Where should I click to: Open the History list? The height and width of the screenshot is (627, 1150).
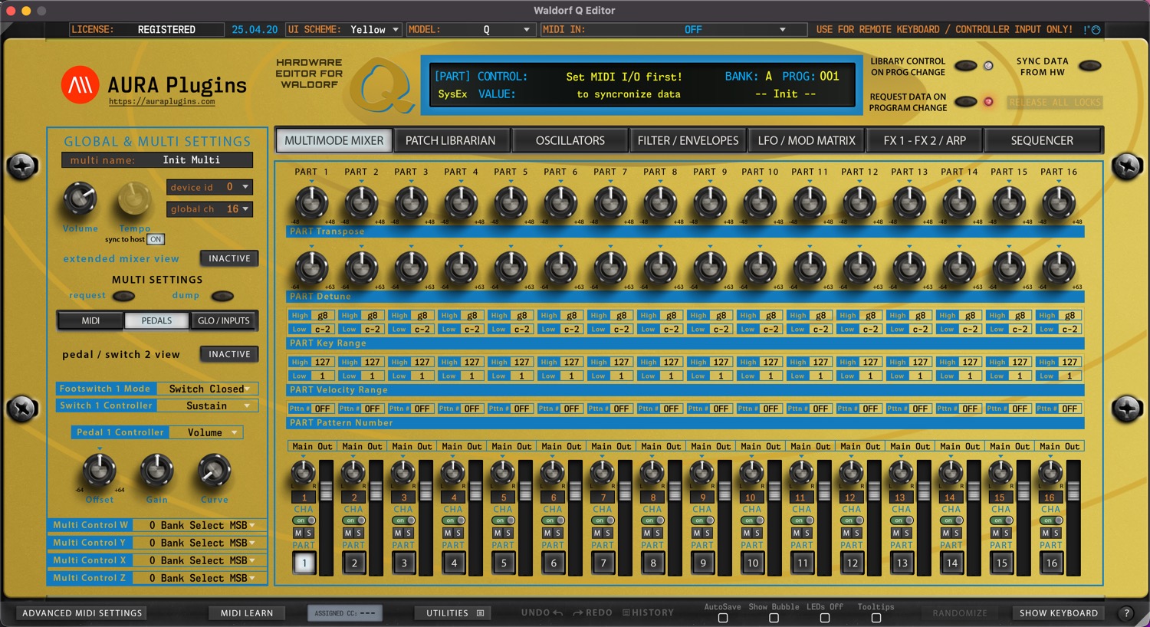649,613
